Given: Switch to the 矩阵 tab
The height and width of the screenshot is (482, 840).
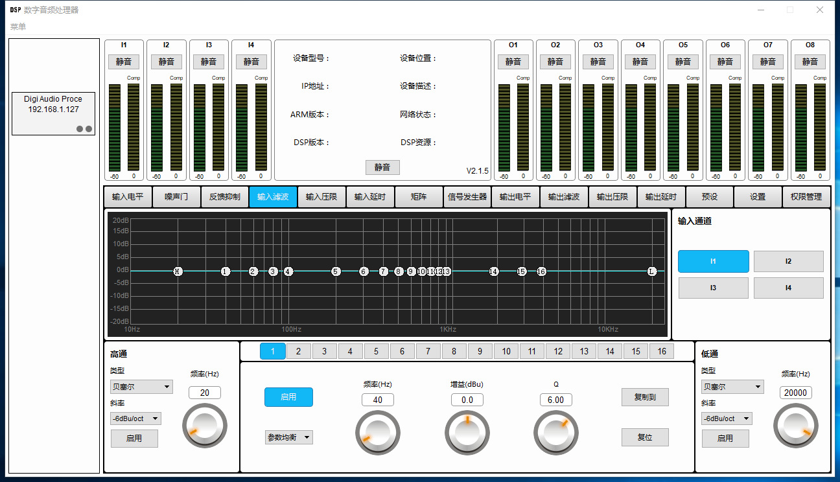Looking at the screenshot, I should coord(419,197).
